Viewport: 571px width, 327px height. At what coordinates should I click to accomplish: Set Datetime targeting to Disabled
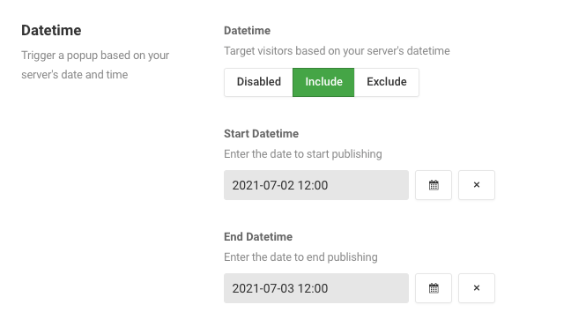(258, 82)
